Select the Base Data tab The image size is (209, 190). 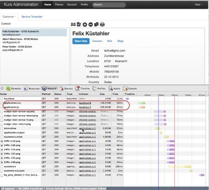click(x=81, y=41)
